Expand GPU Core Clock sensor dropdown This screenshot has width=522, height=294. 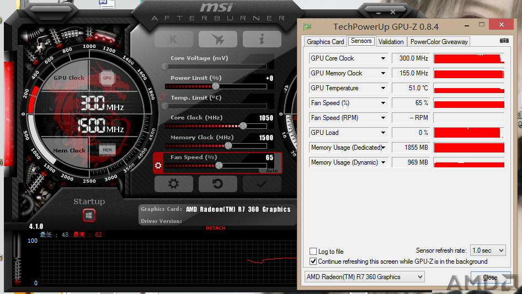click(x=383, y=58)
